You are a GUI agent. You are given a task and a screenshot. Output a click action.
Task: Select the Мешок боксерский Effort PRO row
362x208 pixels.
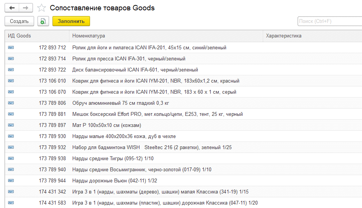[157, 114]
